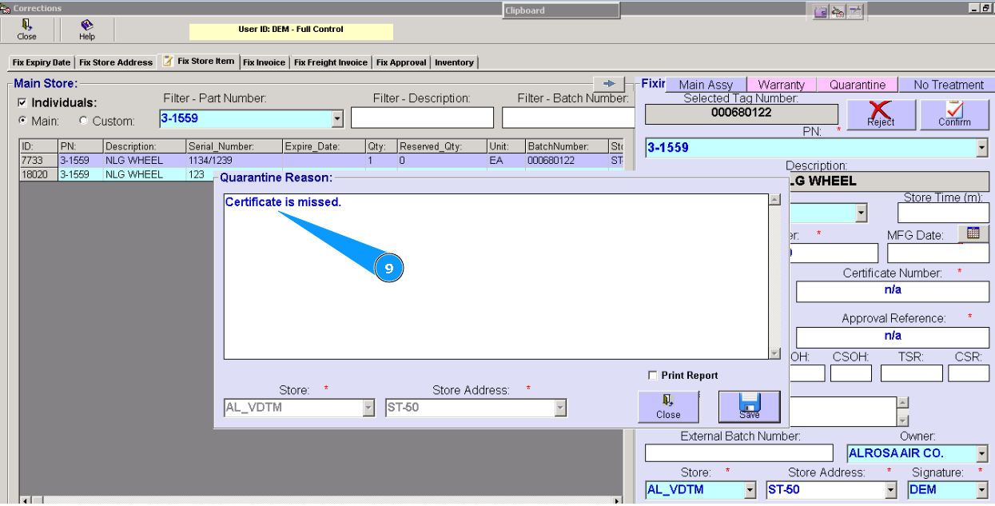Click the Filter - Batch Number field
The height and width of the screenshot is (506, 995).
coord(567,118)
